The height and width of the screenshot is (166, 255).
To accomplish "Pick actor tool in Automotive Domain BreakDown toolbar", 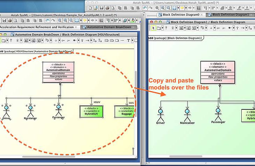I will tap(17, 40).
